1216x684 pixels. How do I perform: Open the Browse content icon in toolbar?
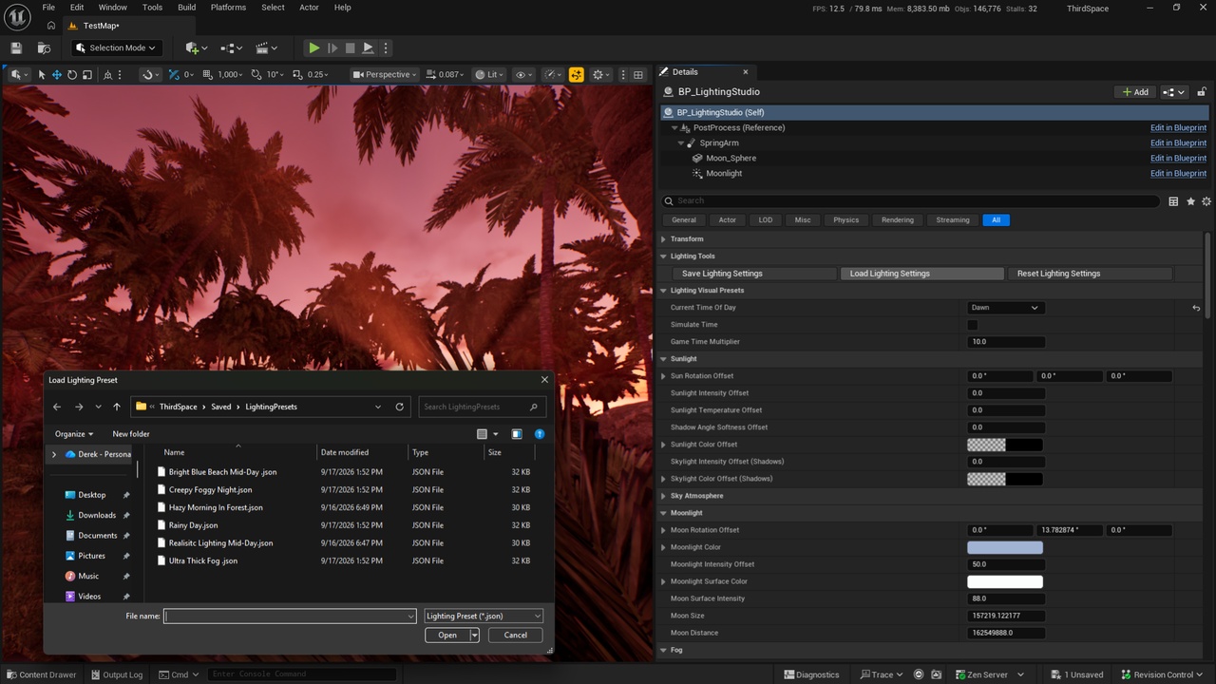44,47
